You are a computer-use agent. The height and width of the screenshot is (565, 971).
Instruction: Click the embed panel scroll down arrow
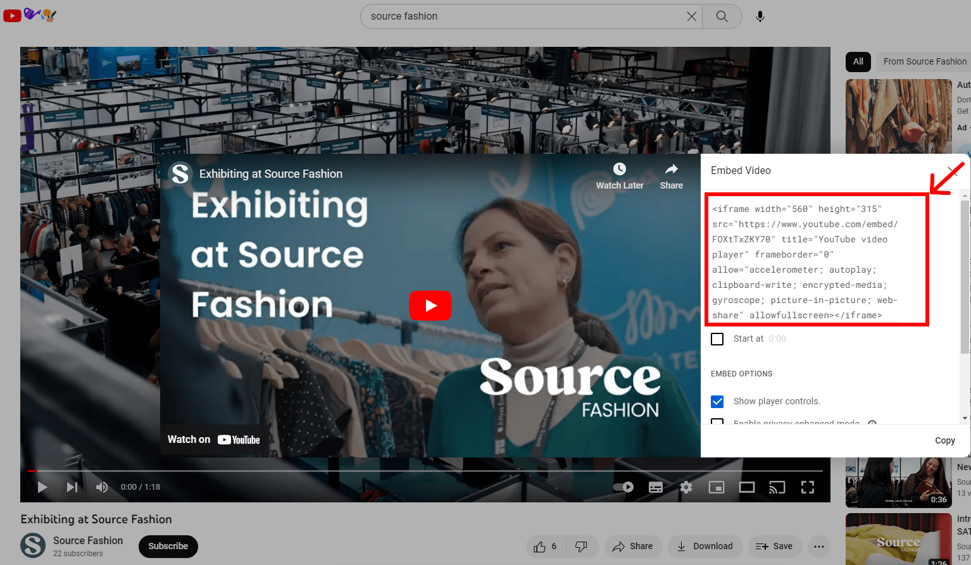[x=965, y=418]
